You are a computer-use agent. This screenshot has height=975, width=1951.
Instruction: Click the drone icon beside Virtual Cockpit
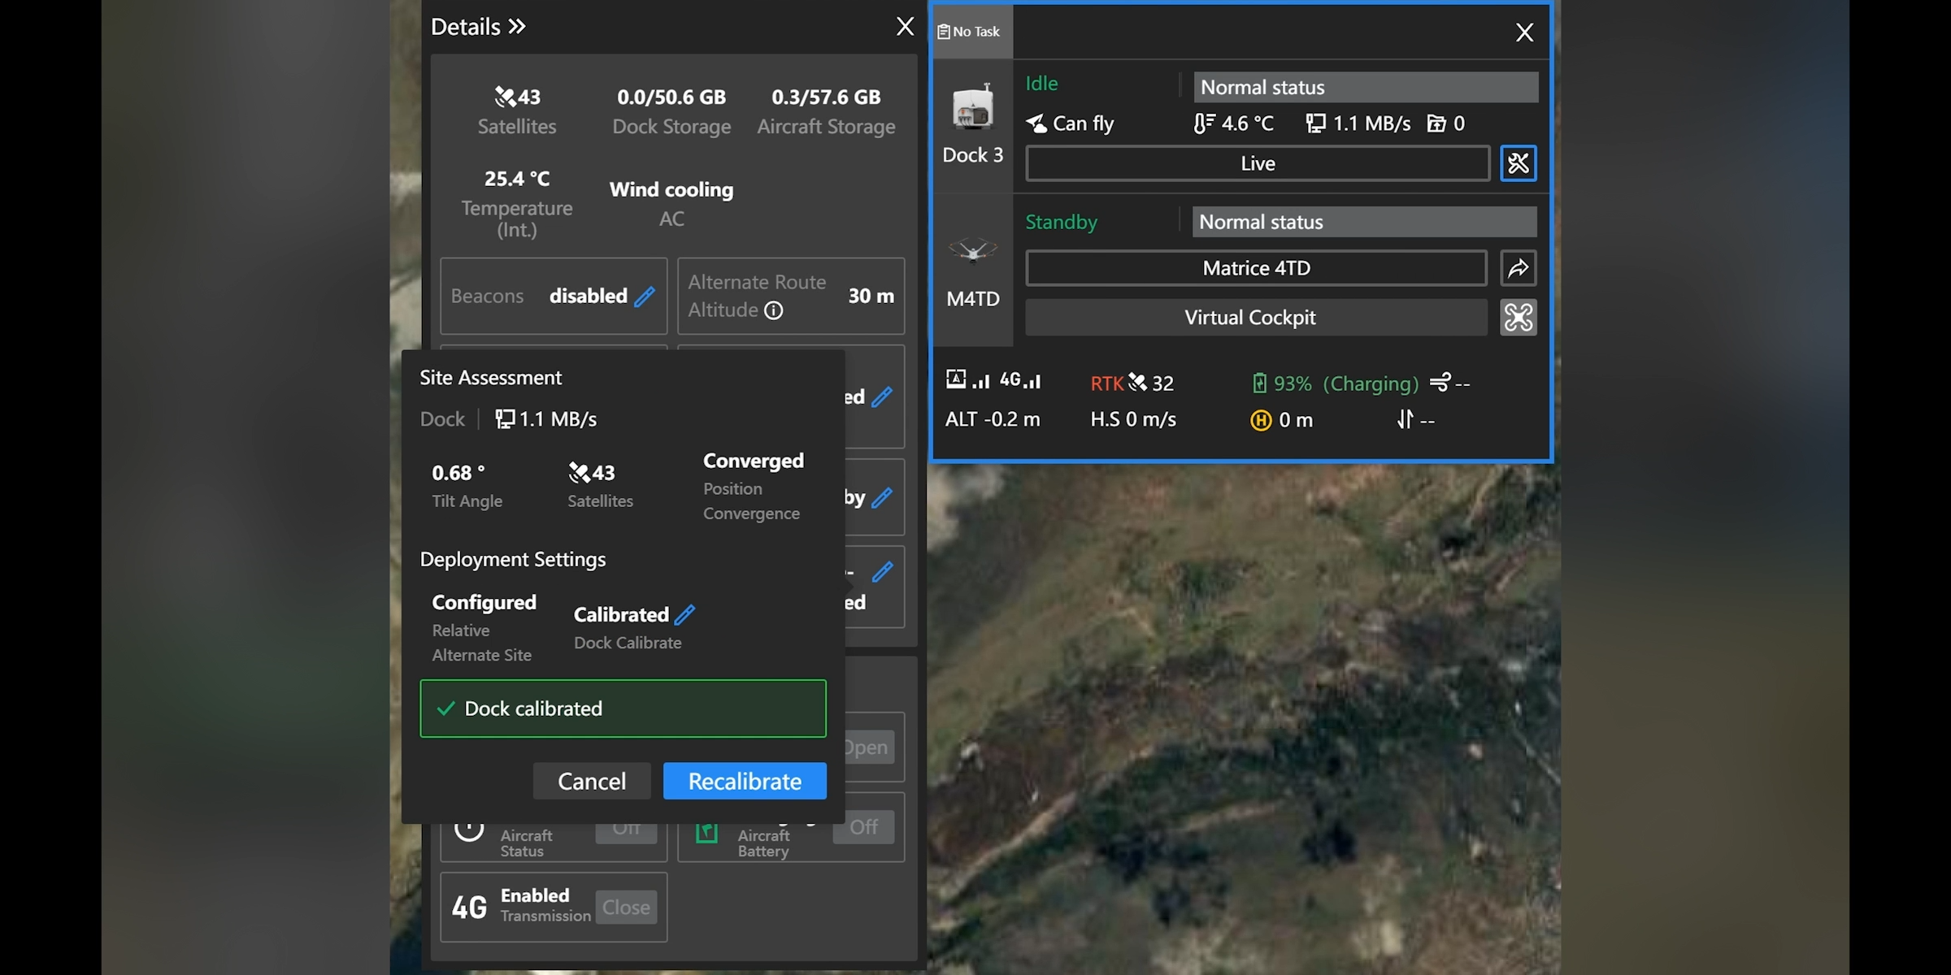coord(1518,317)
